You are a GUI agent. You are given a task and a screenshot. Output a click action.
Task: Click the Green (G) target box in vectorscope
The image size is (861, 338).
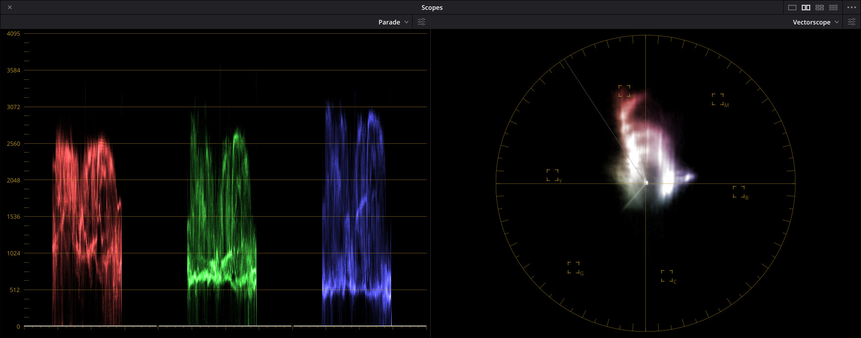(x=574, y=268)
